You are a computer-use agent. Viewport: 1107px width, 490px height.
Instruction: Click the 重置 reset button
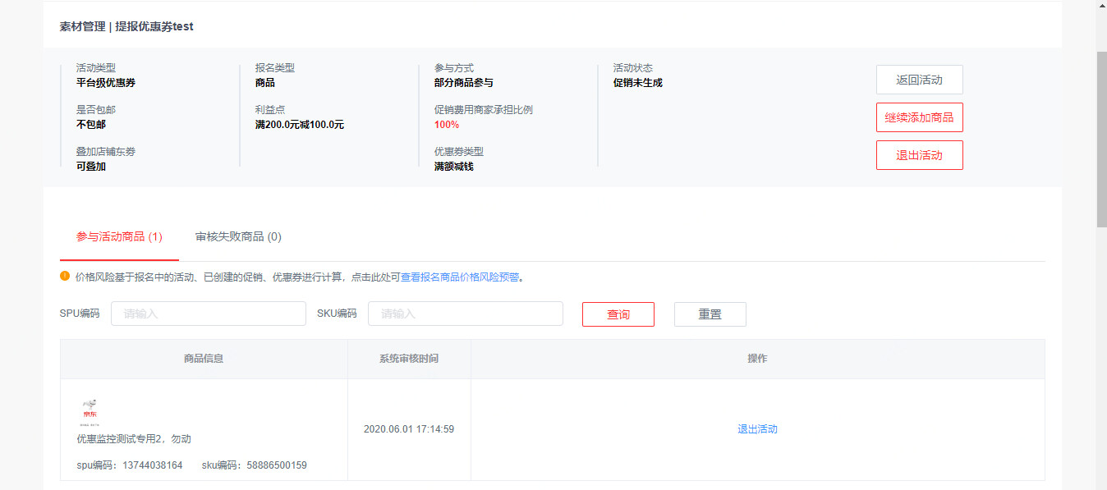click(710, 314)
